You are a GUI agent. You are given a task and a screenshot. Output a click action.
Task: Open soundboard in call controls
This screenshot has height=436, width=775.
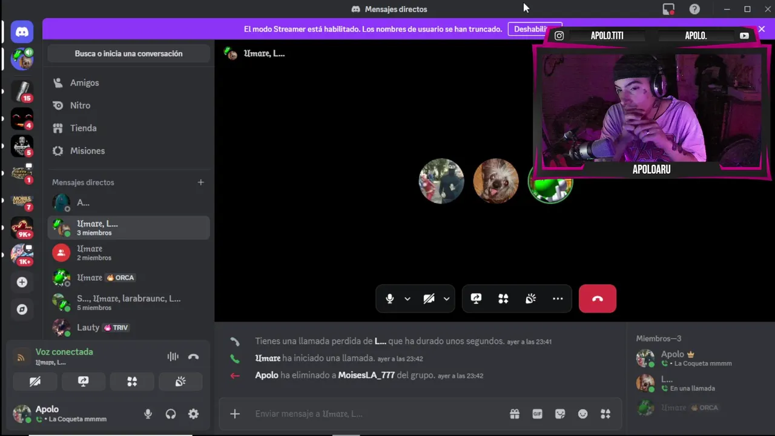(530, 299)
